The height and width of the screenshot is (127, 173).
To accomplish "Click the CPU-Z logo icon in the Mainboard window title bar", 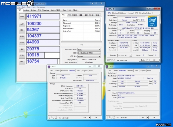I will [107, 66].
